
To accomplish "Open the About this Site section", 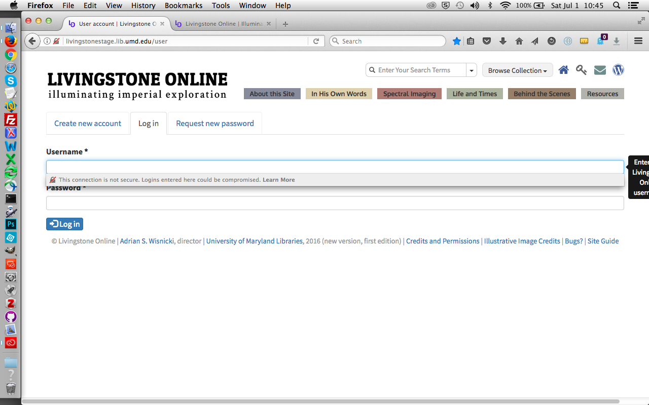I will tap(272, 94).
